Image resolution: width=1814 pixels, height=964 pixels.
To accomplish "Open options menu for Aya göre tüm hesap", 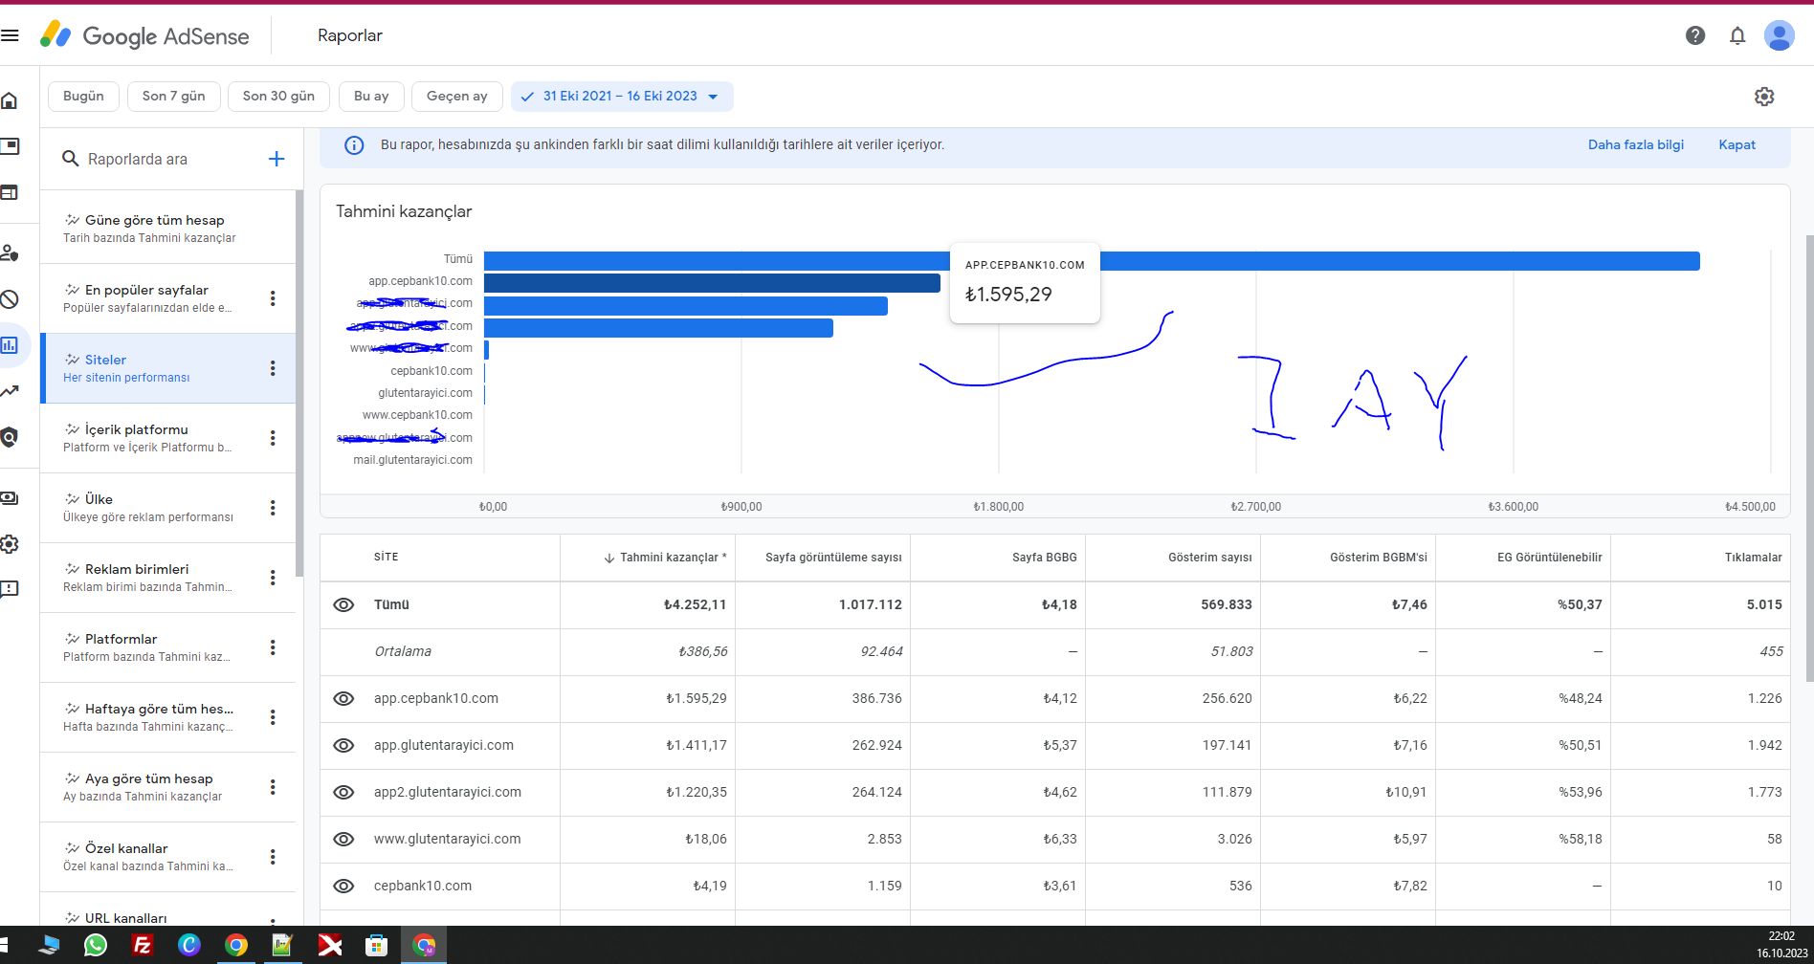I will tap(273, 787).
